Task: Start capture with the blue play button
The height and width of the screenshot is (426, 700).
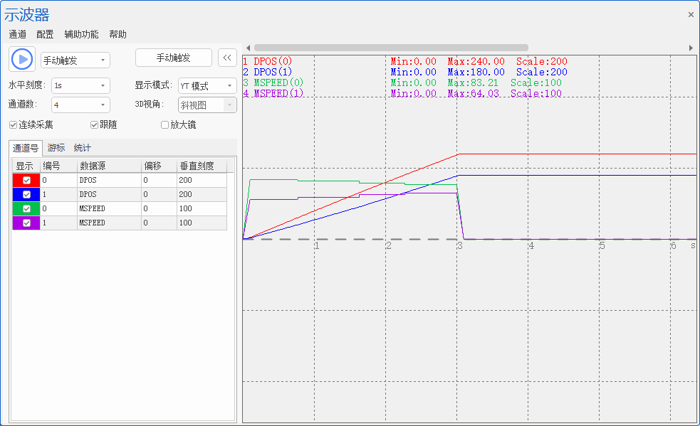Action: 22,59
